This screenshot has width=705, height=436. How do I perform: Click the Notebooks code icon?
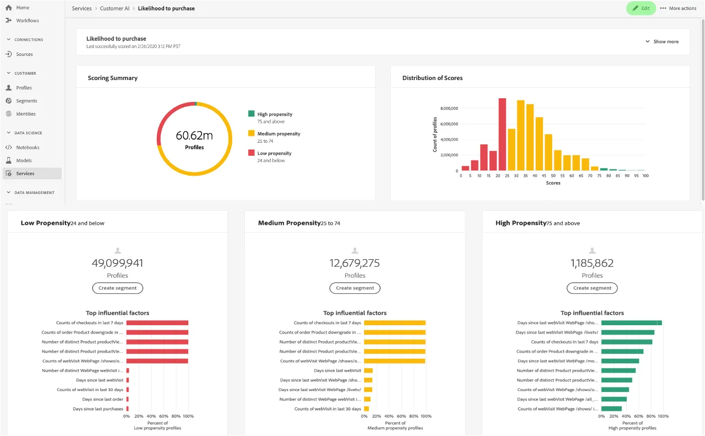8,147
